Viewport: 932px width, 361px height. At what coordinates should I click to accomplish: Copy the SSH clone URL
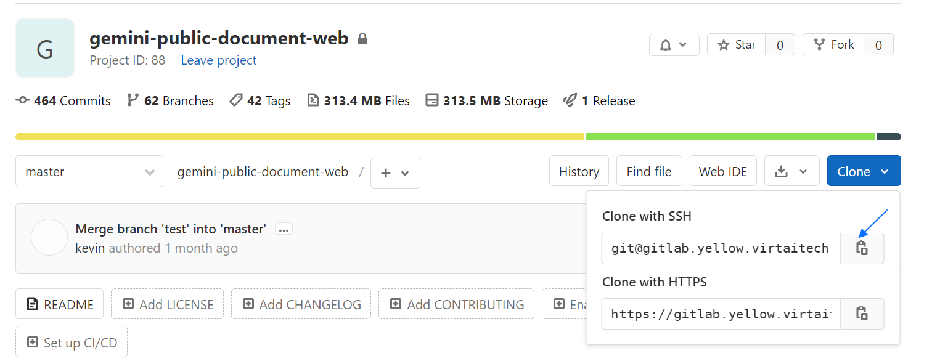click(x=862, y=248)
